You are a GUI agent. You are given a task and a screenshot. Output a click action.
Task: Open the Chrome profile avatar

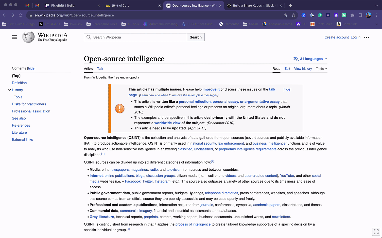(369, 15)
